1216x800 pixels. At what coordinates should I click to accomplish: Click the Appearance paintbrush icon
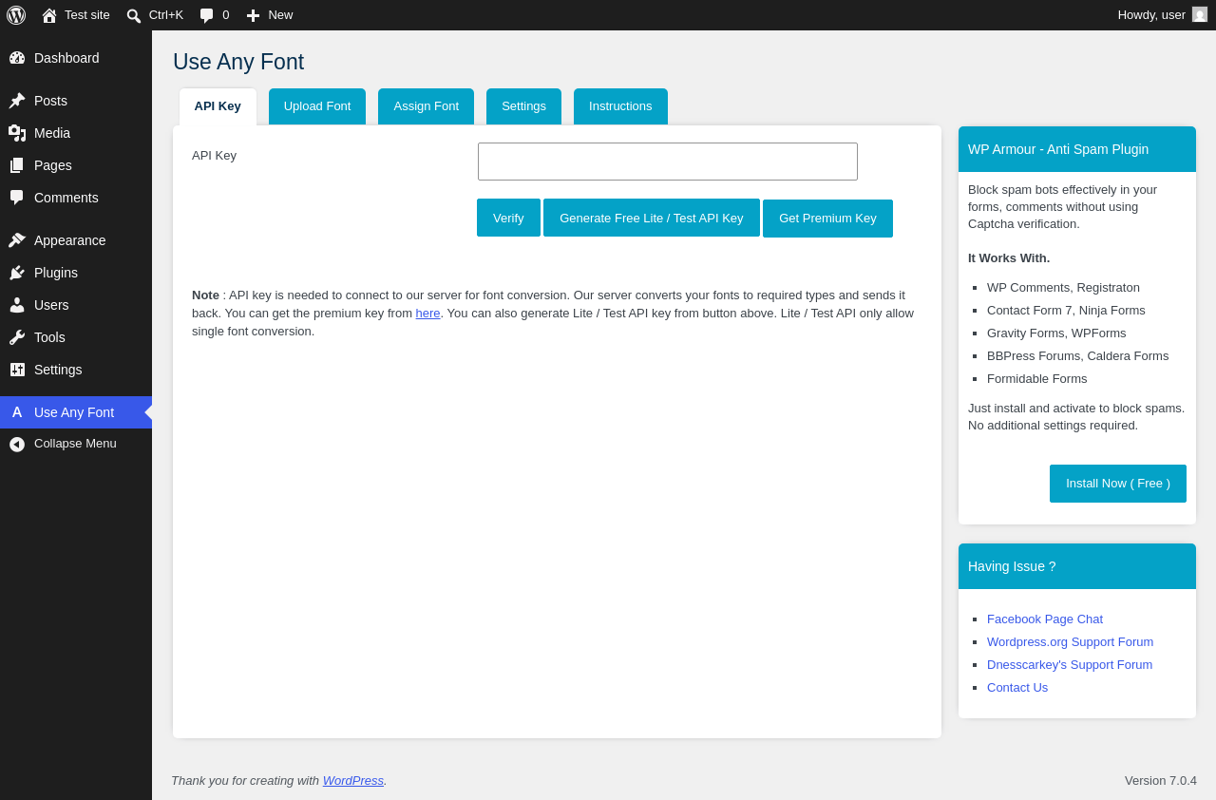click(17, 240)
